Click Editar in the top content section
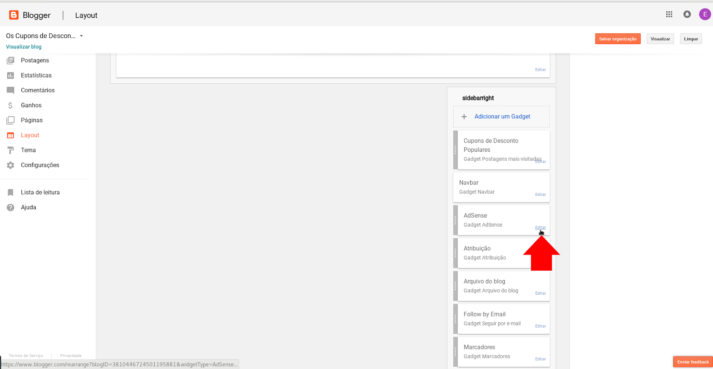The height and width of the screenshot is (369, 713). [x=541, y=70]
